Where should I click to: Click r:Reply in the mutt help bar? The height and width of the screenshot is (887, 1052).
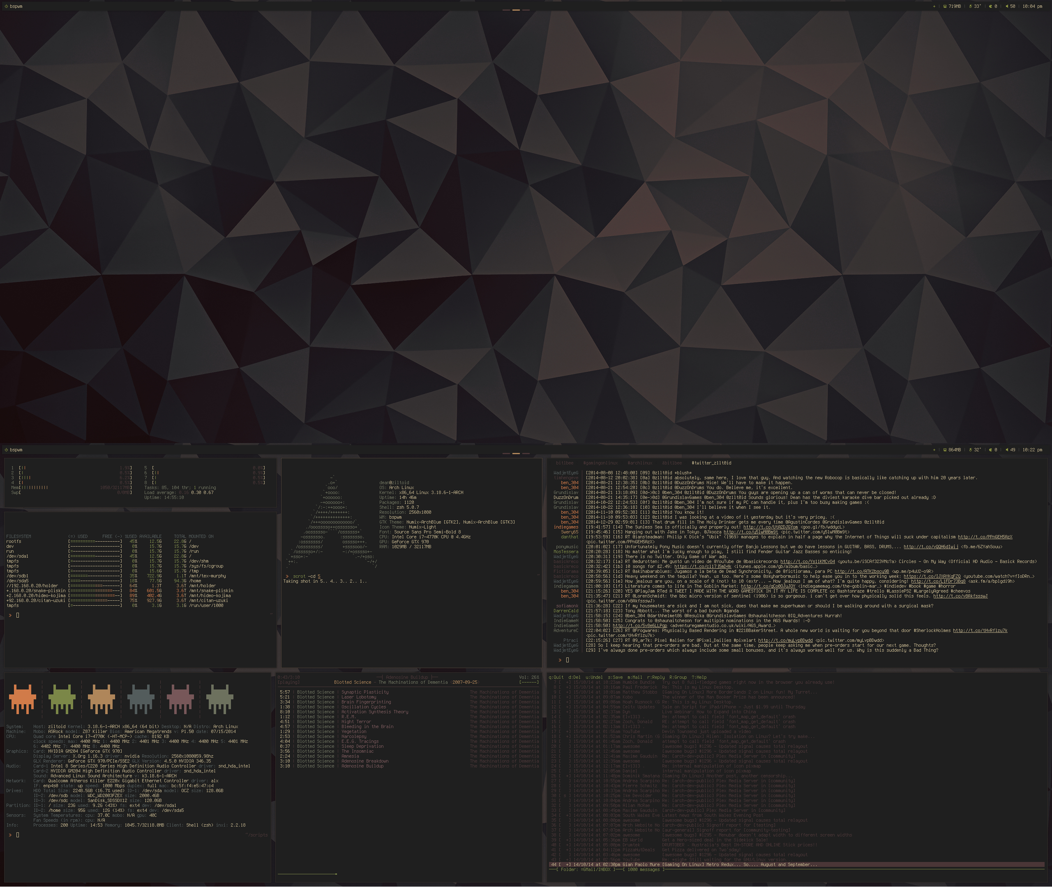click(x=655, y=677)
